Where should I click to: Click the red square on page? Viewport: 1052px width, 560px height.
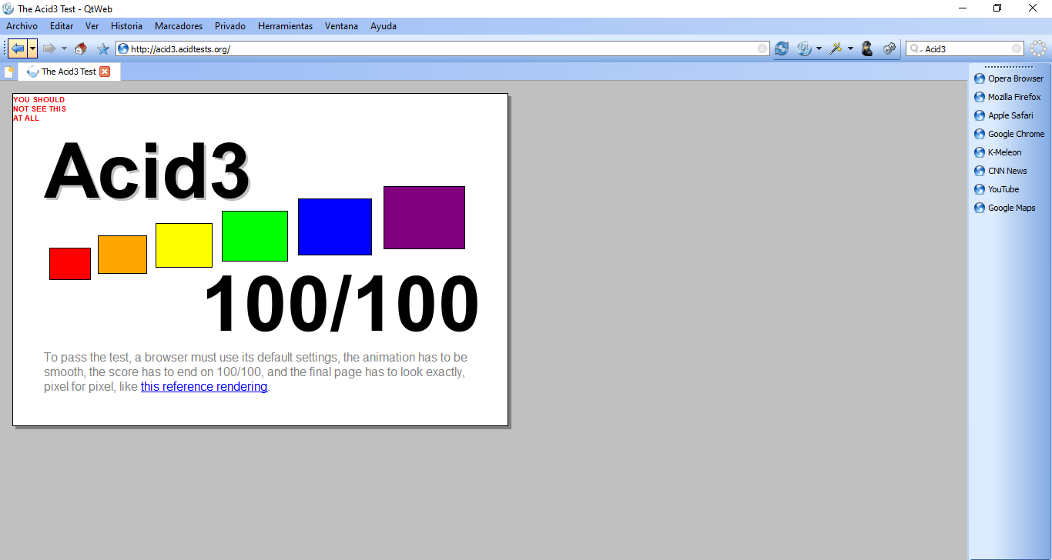pos(70,264)
